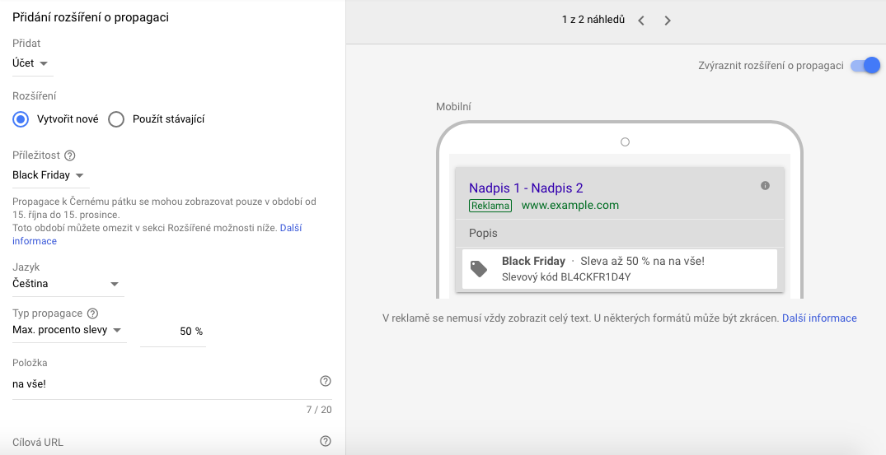Toggle Zvýraznit rozšíření o propagaci switch
The height and width of the screenshot is (455, 886).
click(x=865, y=65)
